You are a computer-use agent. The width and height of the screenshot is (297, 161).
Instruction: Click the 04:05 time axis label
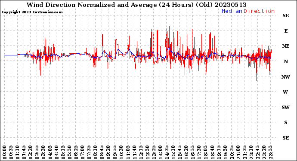[50, 152]
